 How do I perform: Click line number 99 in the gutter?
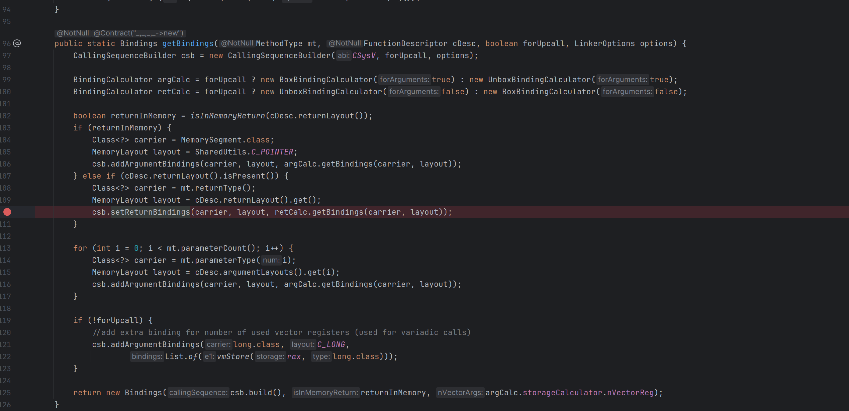click(x=7, y=80)
